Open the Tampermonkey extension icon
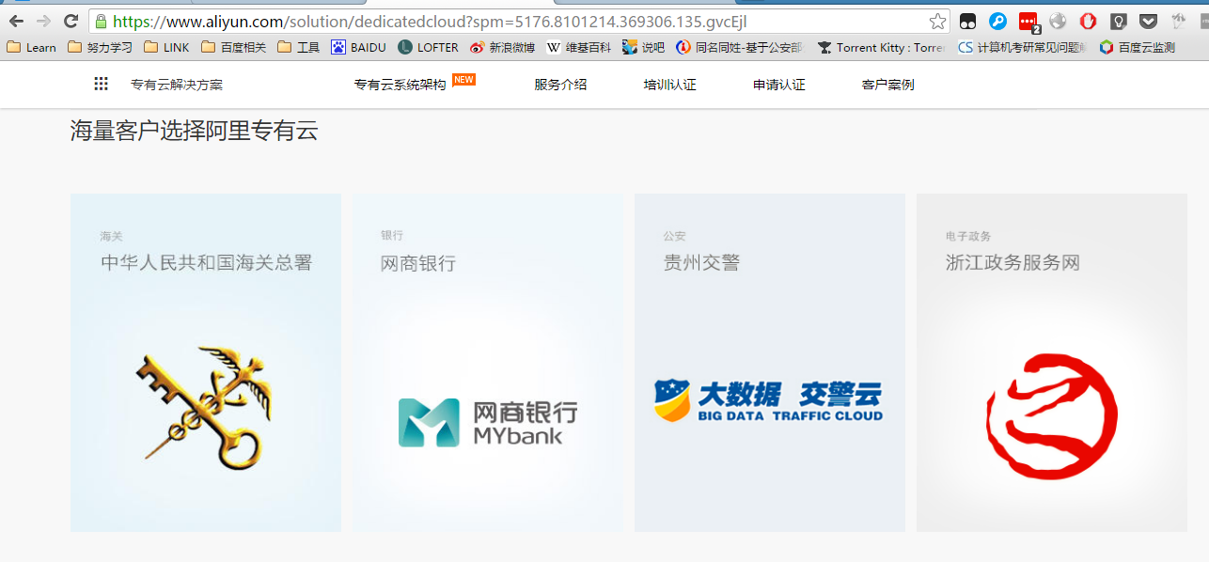Viewport: 1209px width, 562px height. point(967,21)
